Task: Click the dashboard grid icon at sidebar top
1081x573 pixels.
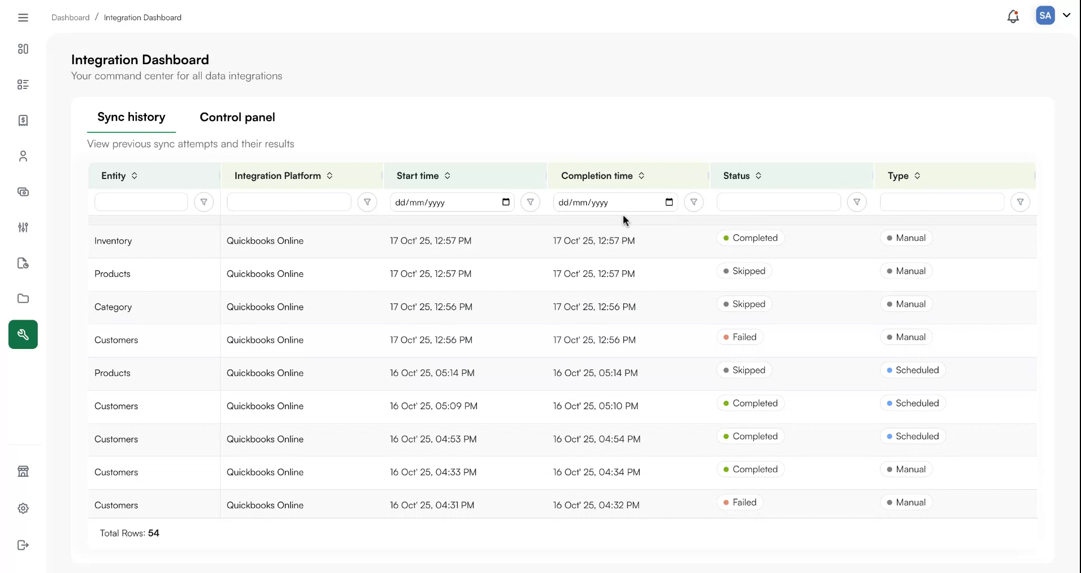Action: (23, 49)
